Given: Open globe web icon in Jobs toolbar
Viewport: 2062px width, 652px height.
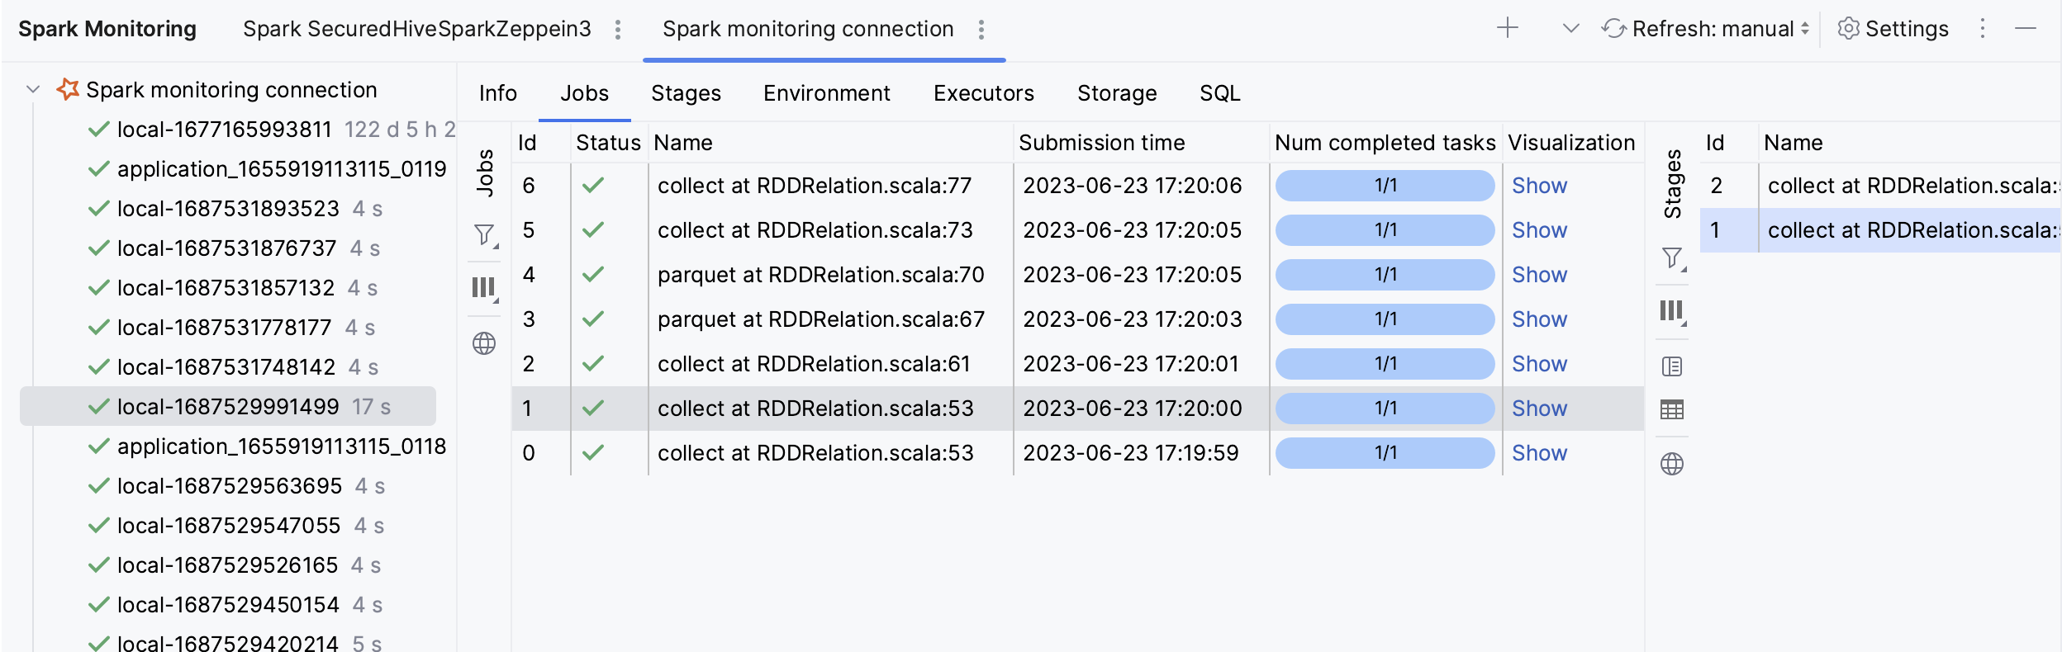Looking at the screenshot, I should pyautogui.click(x=484, y=343).
